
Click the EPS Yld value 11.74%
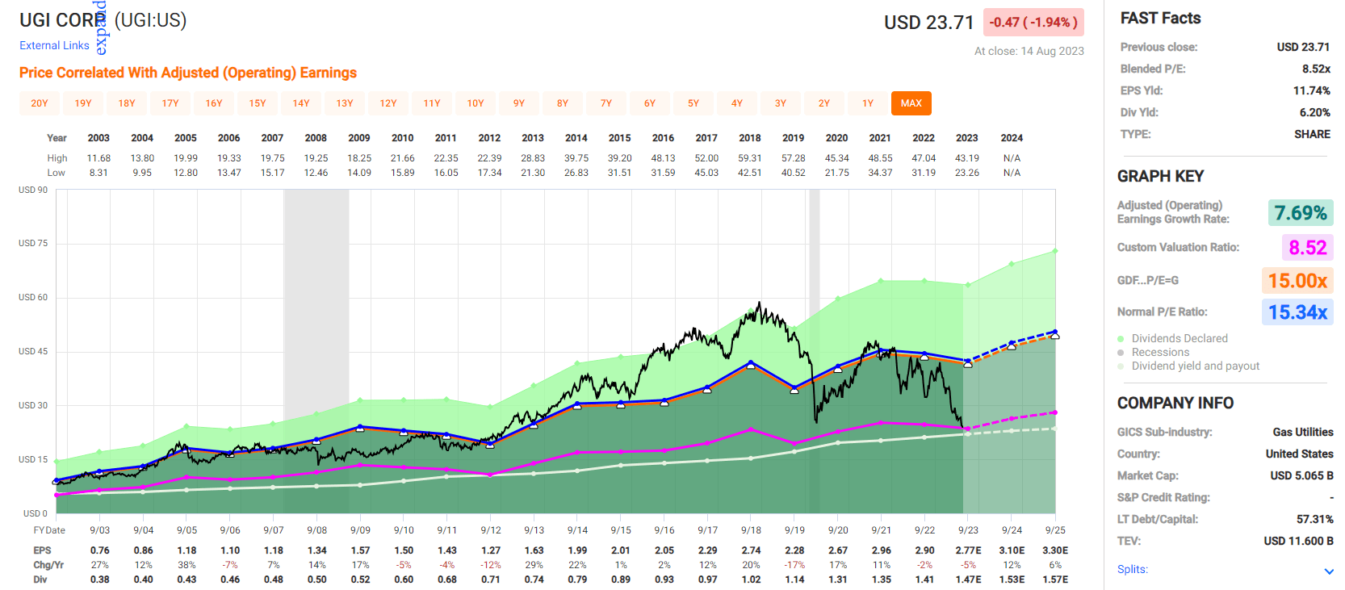pos(1312,90)
